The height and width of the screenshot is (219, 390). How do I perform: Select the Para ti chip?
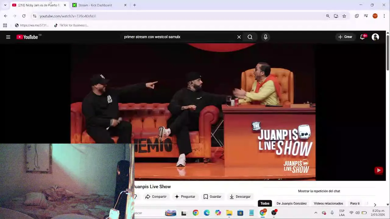[x=355, y=203]
